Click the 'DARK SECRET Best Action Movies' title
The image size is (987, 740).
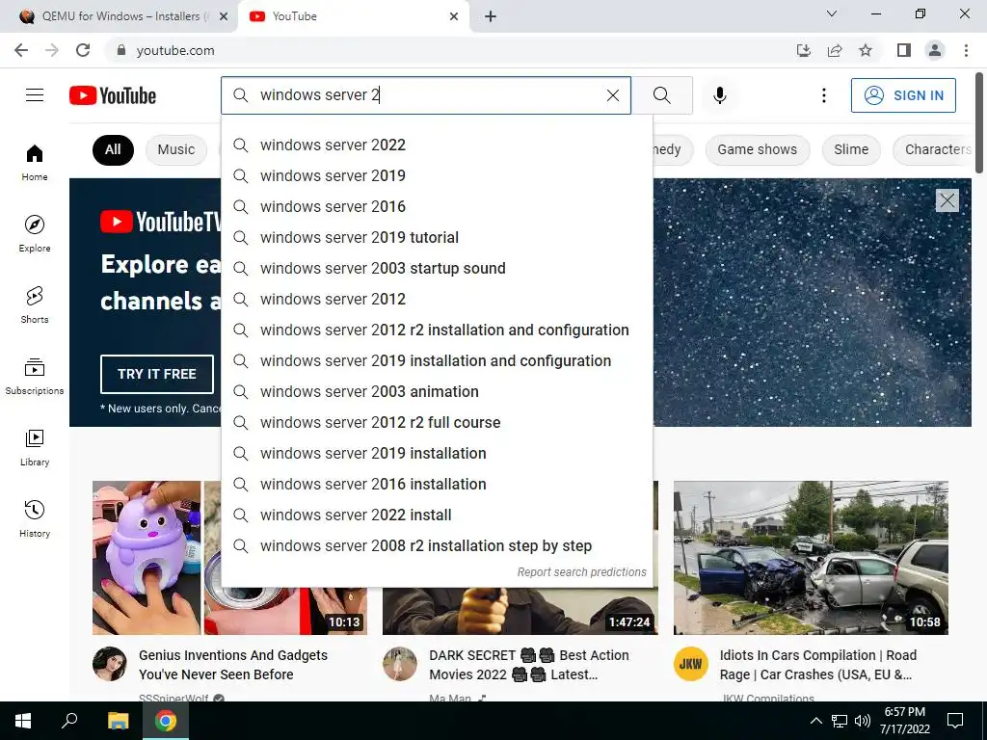[x=529, y=665]
